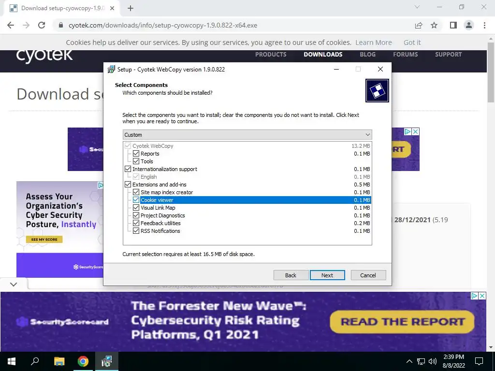
Task: Open a new browser tab
Action: (x=131, y=8)
